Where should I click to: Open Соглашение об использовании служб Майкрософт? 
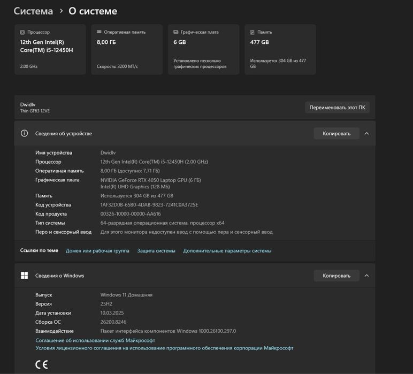[95, 340]
